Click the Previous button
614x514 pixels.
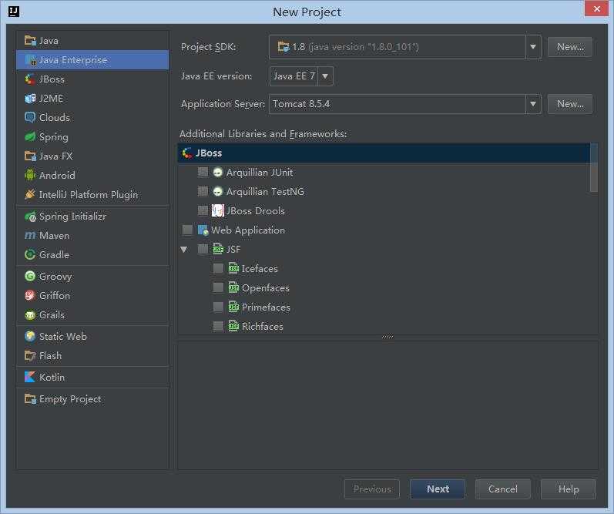[x=372, y=489]
